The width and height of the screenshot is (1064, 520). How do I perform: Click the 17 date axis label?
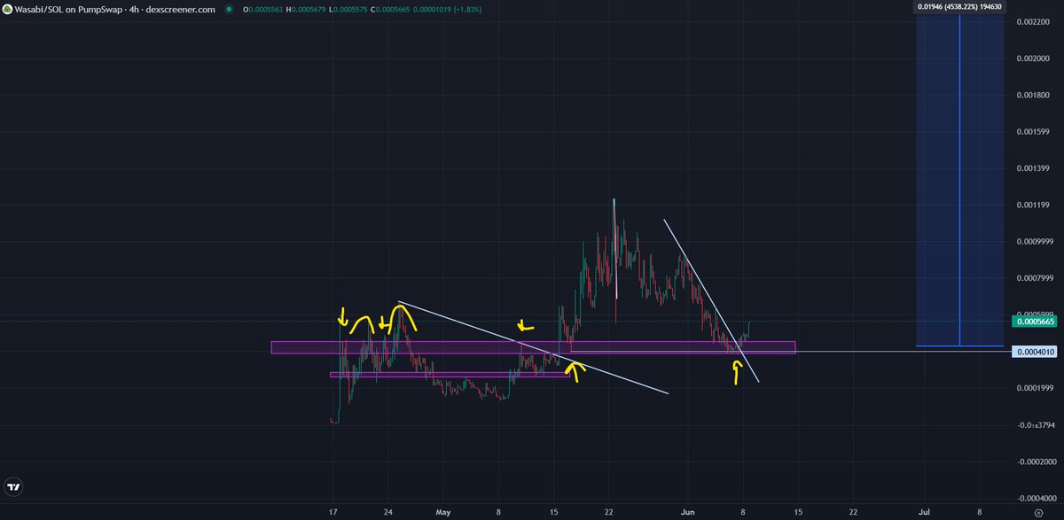coord(332,512)
